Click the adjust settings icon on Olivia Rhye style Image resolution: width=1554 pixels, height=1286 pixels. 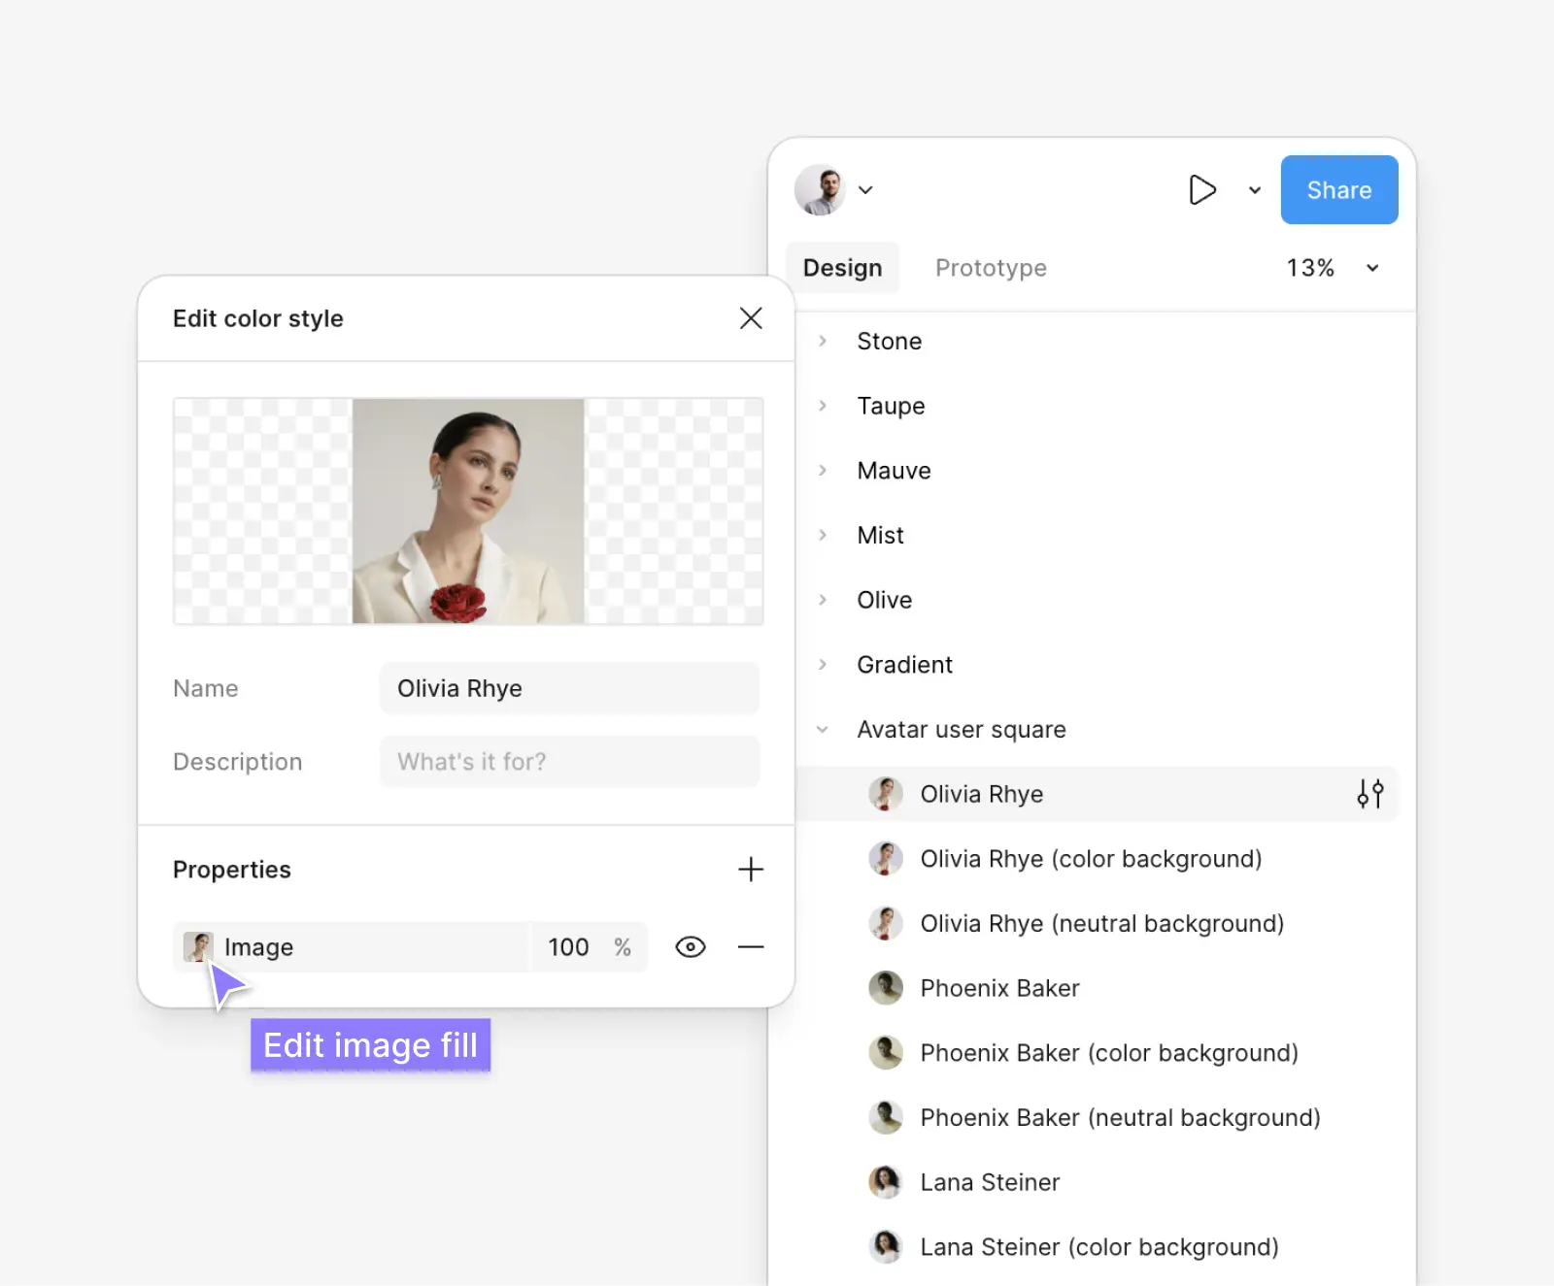1370,794
